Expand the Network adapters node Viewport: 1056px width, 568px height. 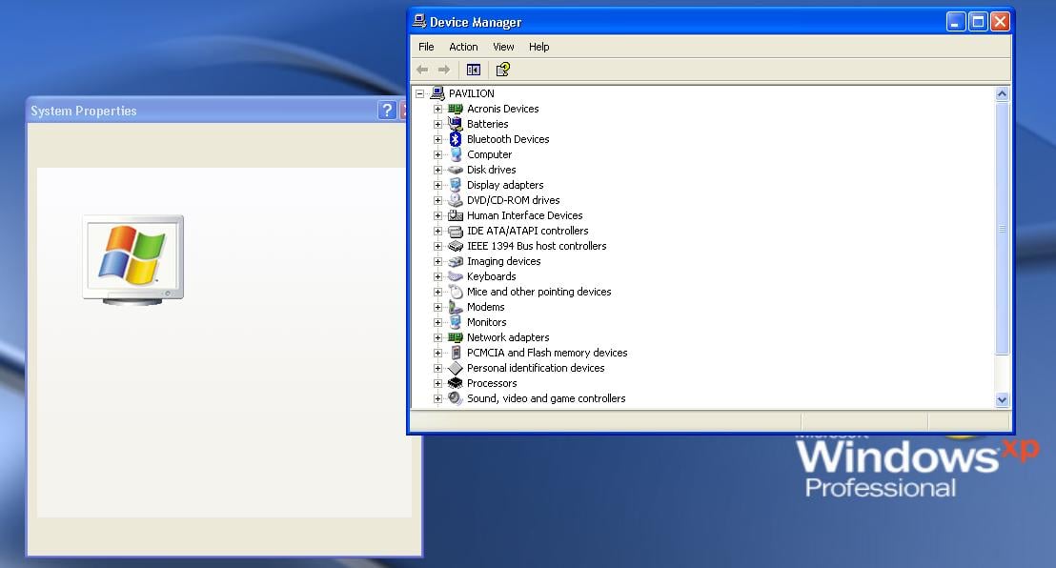pyautogui.click(x=437, y=337)
